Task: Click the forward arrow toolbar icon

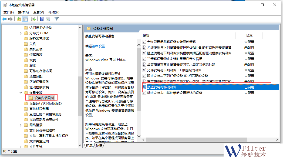Action: 11,19
